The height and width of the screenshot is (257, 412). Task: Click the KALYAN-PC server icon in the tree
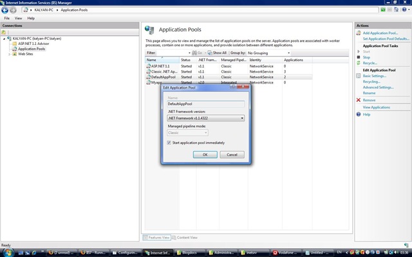point(10,39)
